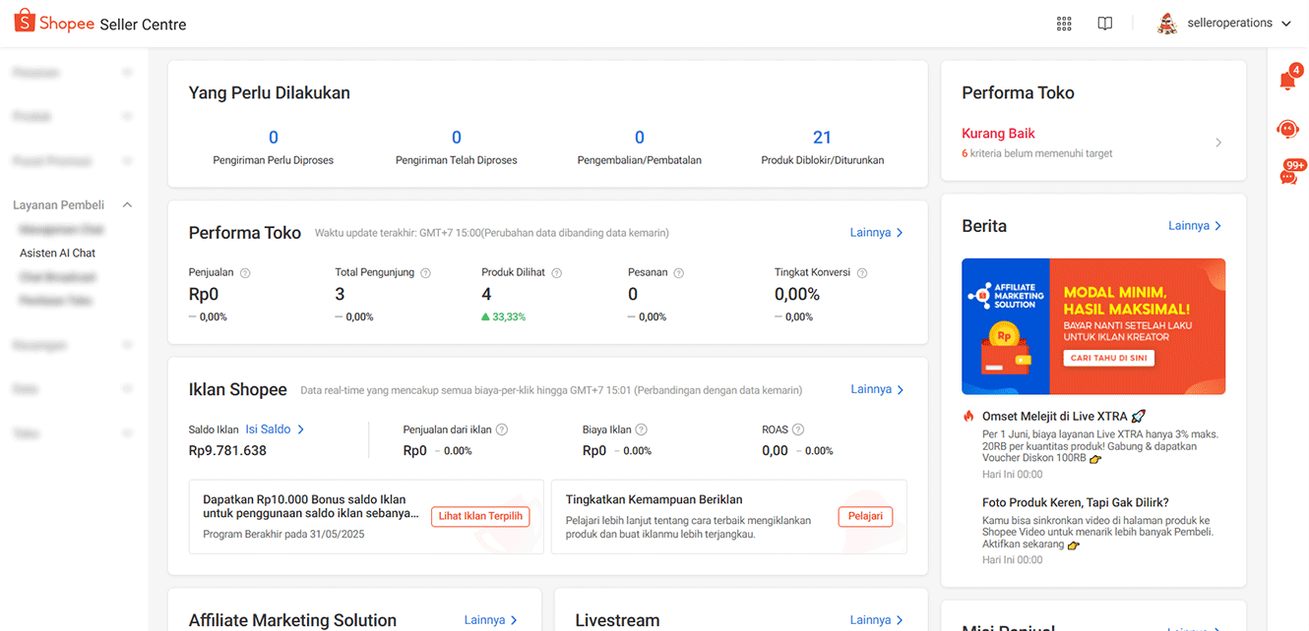Click help icon next to ROAS
Screen dimensions: 1309x631
click(x=798, y=430)
